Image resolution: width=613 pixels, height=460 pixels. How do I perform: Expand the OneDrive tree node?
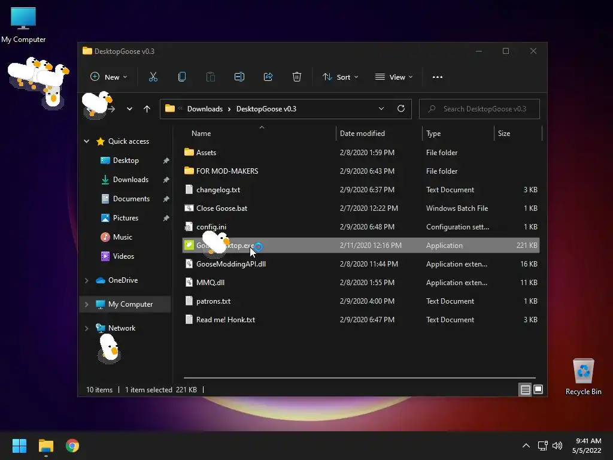point(86,280)
